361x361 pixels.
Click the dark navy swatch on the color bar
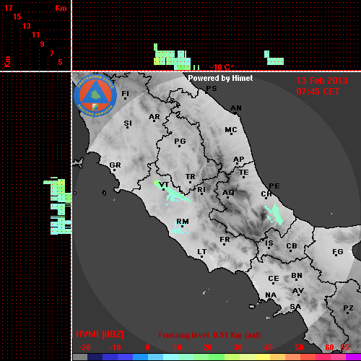coord(95,357)
